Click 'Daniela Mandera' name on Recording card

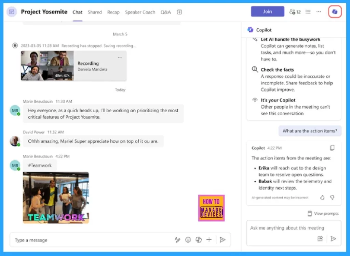click(x=92, y=69)
